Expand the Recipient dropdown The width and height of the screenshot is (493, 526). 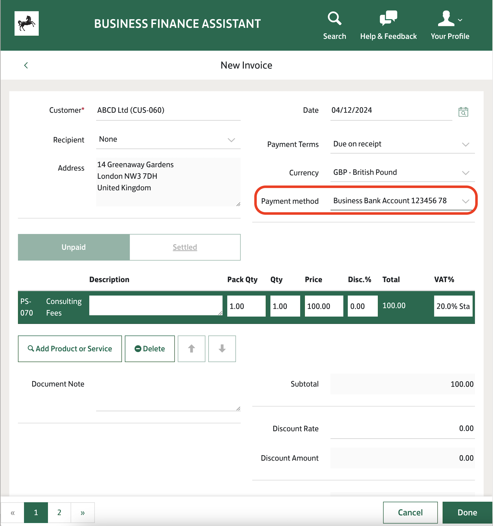[231, 140]
